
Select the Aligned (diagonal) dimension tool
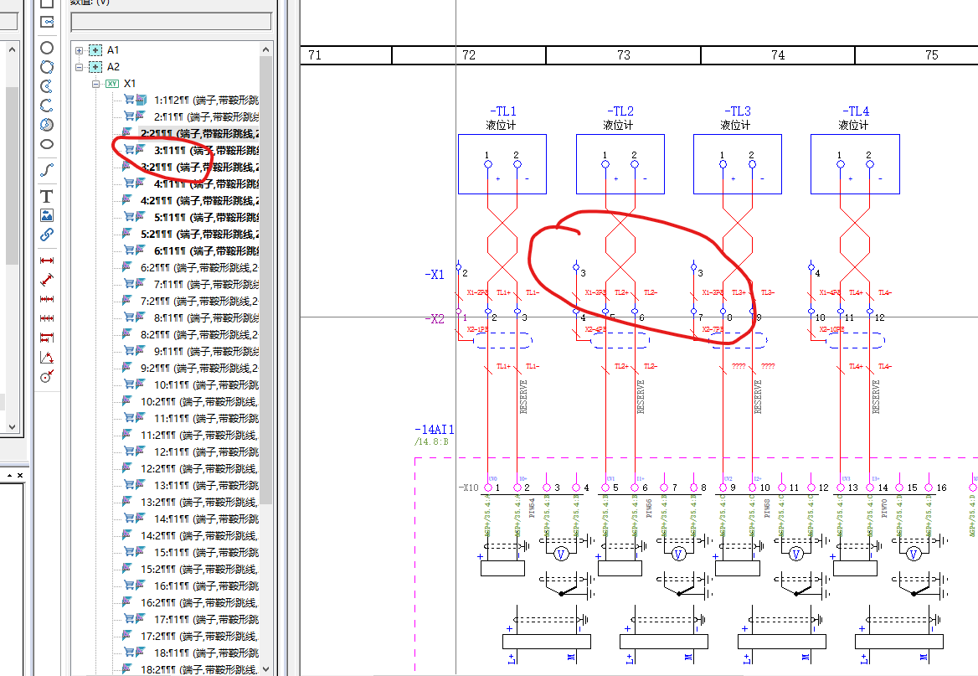tap(47, 280)
